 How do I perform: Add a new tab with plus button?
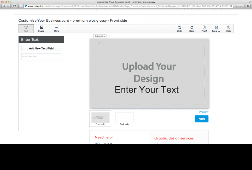click(x=21, y=6)
